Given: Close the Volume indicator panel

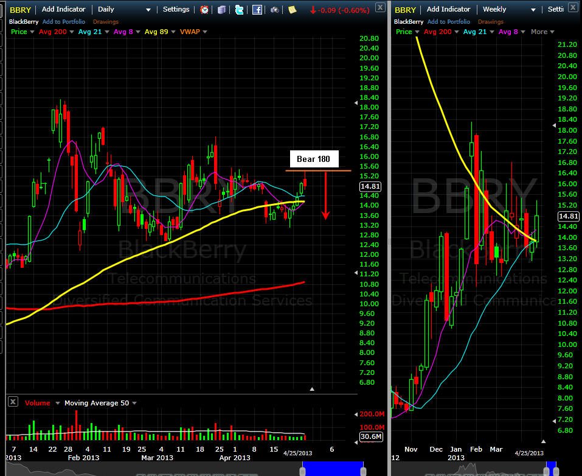Looking at the screenshot, I should tap(13, 402).
